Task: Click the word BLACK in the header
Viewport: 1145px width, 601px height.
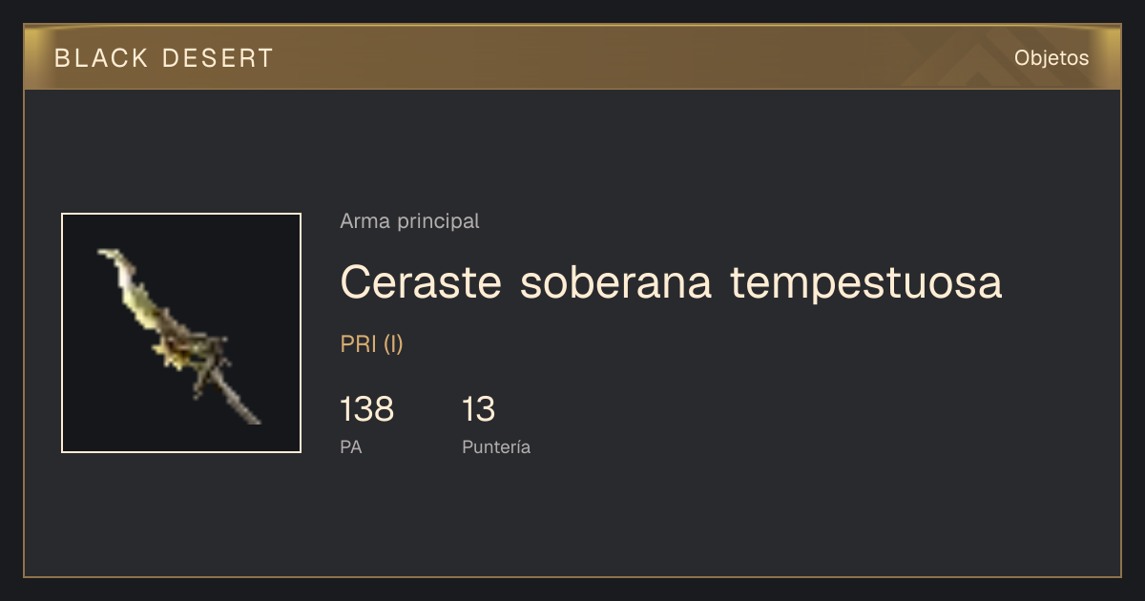Action: pyautogui.click(x=101, y=58)
